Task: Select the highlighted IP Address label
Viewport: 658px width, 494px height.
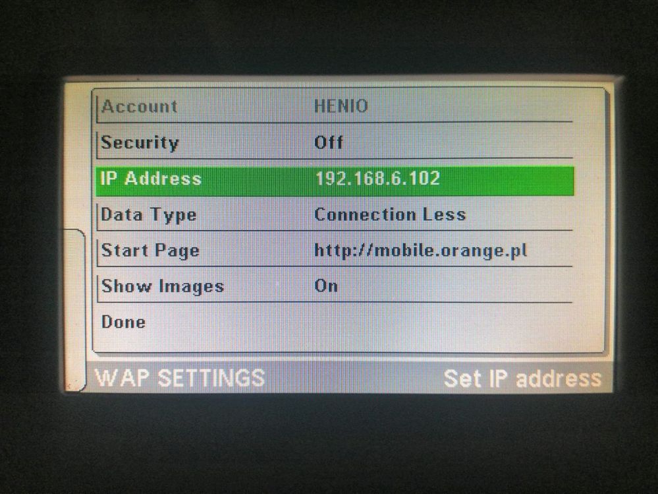Action: point(151,179)
